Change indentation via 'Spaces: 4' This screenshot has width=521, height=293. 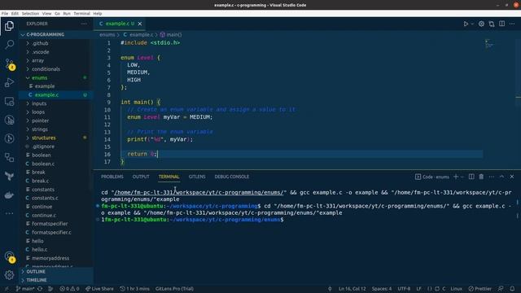point(382,289)
